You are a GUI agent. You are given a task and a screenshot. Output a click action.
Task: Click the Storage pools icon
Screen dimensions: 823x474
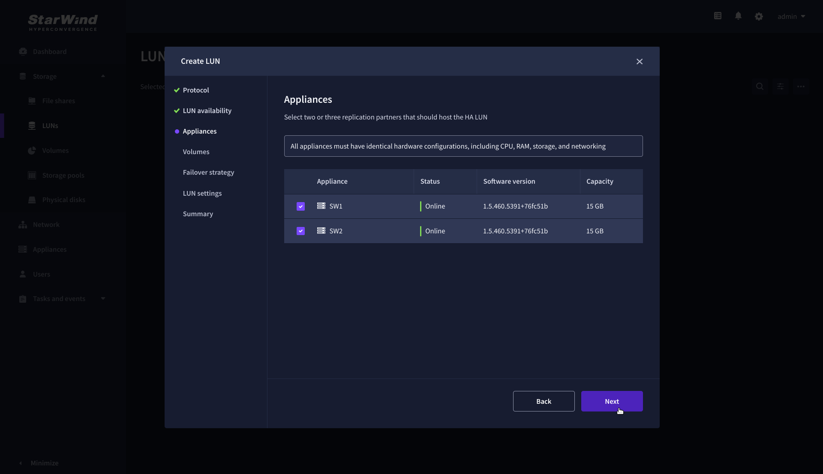[32, 175]
